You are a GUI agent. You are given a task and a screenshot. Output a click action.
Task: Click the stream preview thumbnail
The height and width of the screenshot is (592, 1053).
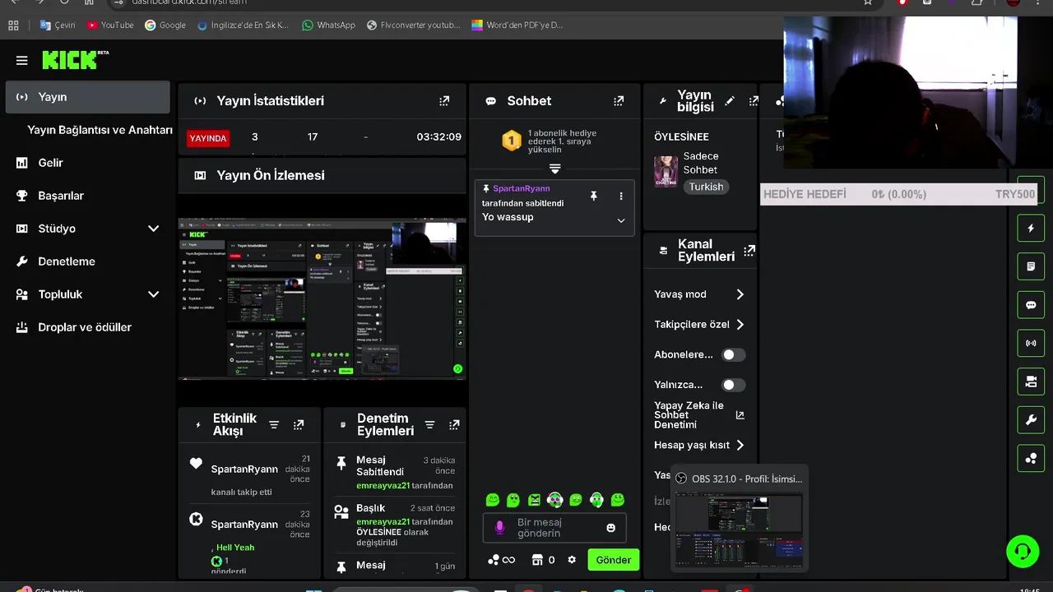pyautogui.click(x=322, y=298)
